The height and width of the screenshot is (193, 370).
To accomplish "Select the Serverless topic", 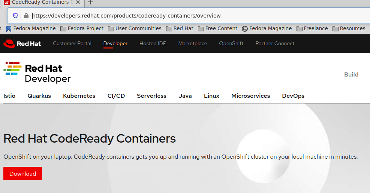I will coord(151,96).
